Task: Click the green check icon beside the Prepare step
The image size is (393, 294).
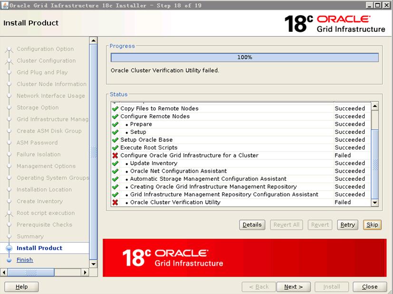Action: tap(115, 124)
